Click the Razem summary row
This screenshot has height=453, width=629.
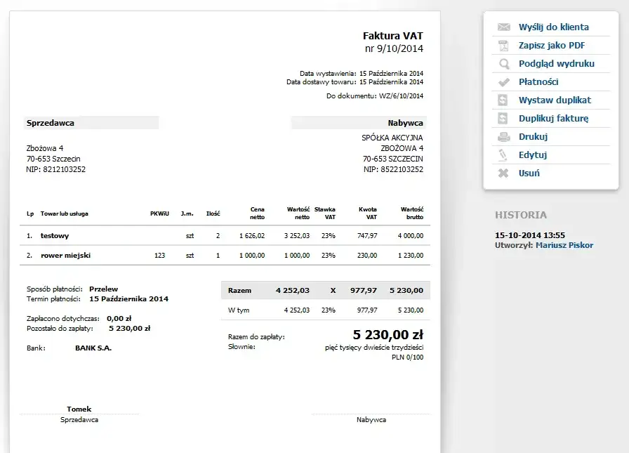tap(324, 290)
